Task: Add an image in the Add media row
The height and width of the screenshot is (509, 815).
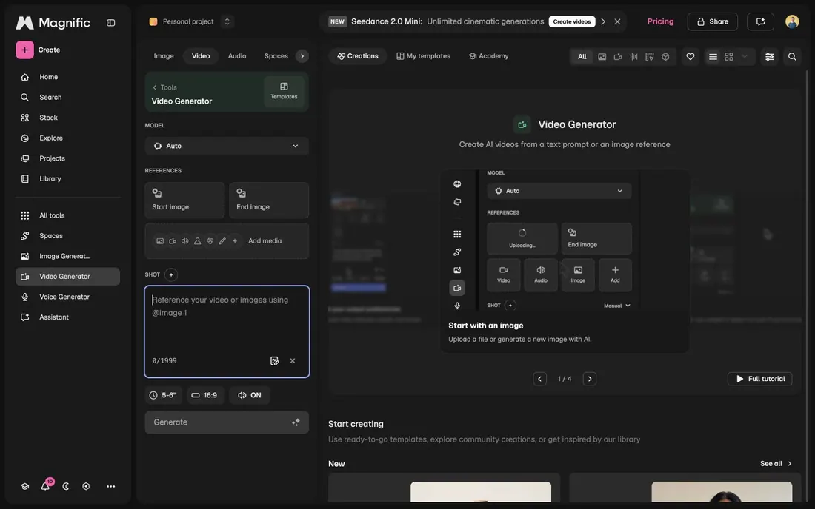Action: 160,240
